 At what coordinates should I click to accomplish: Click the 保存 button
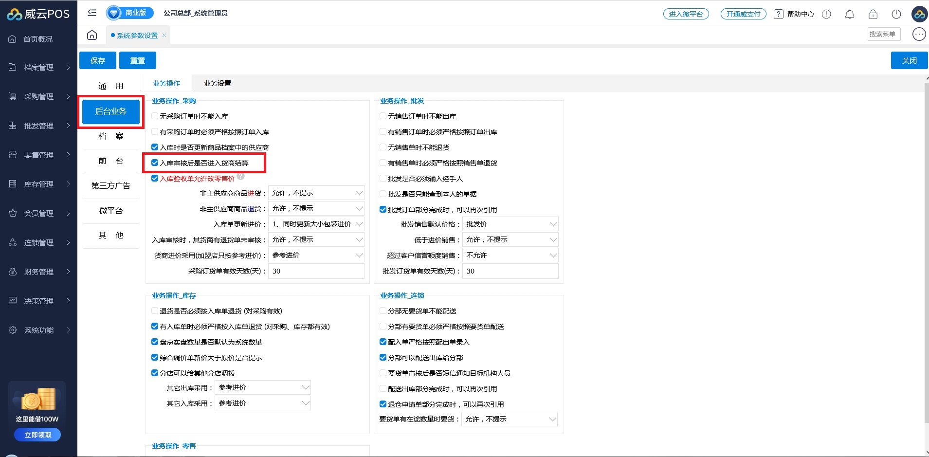pyautogui.click(x=98, y=60)
